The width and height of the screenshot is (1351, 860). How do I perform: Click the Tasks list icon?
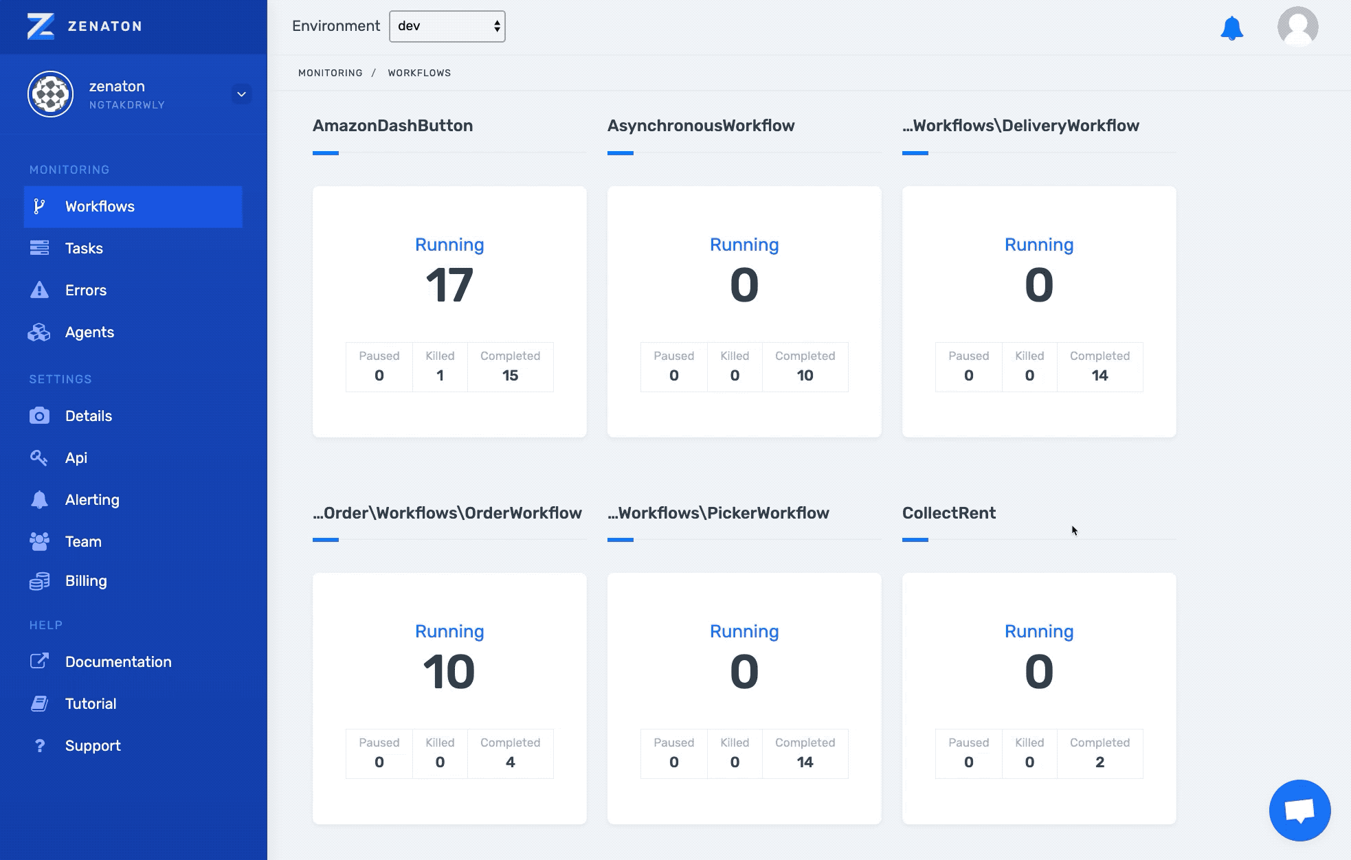(x=39, y=248)
